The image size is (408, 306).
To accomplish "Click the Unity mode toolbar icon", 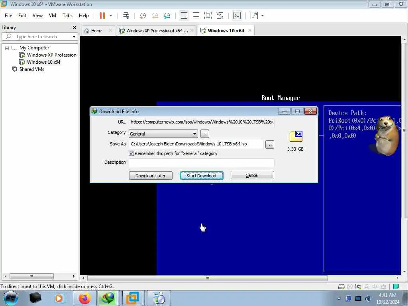I will (220, 16).
